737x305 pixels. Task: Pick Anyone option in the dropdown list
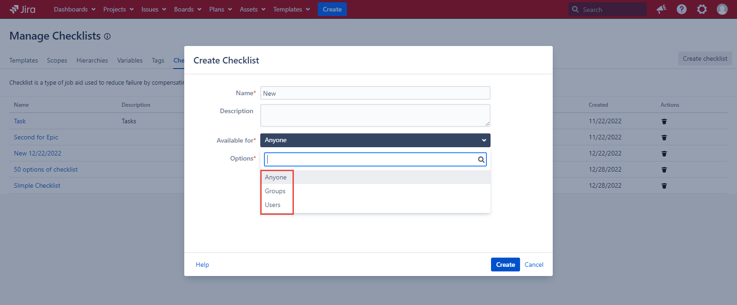(x=275, y=177)
